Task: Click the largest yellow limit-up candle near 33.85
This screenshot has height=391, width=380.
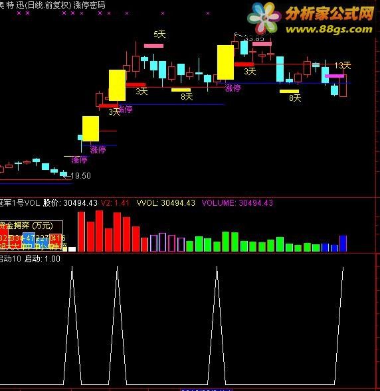Action: coord(225,62)
